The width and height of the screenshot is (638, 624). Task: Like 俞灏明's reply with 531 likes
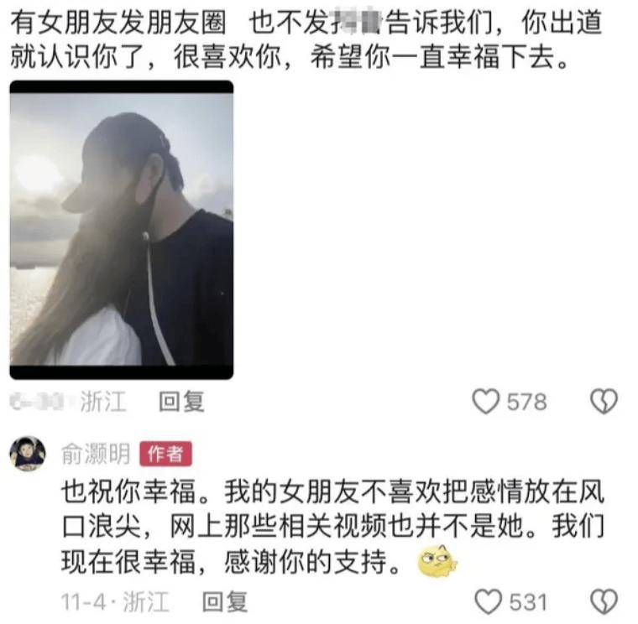tap(489, 601)
